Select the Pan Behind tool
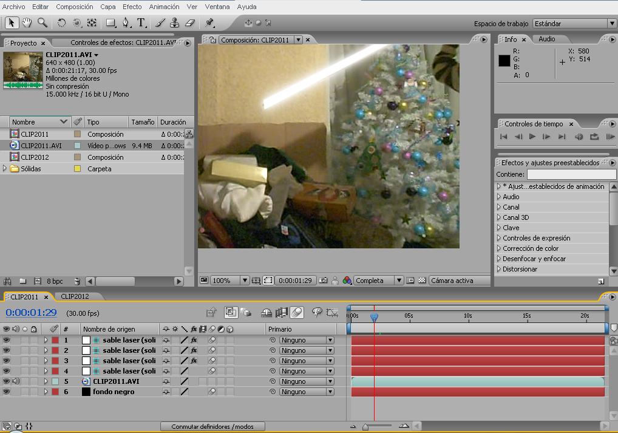The image size is (618, 433). pyautogui.click(x=92, y=23)
